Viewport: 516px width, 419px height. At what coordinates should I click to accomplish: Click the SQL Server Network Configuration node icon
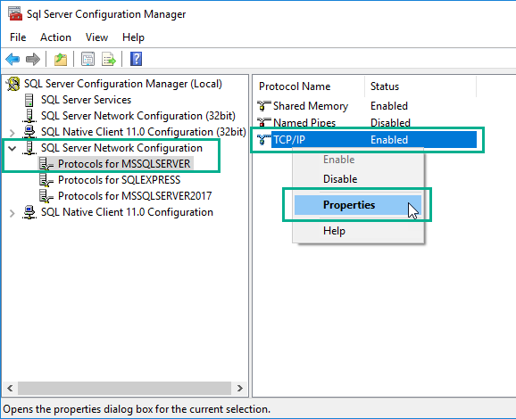point(29,148)
